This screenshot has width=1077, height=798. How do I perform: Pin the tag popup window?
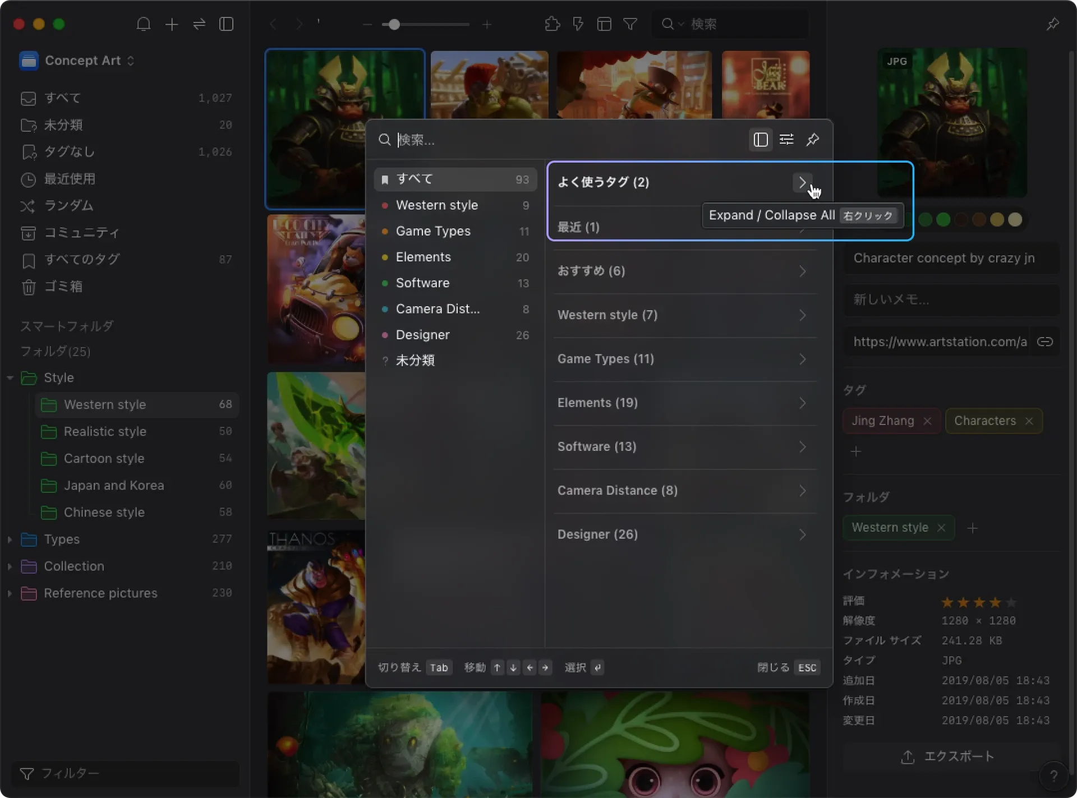point(812,140)
